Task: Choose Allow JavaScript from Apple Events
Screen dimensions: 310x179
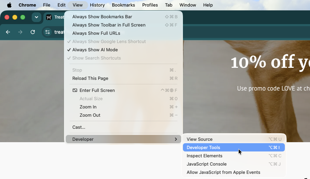Action: pyautogui.click(x=234, y=172)
